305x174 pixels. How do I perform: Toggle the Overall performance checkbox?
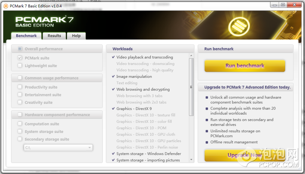tap(20, 49)
